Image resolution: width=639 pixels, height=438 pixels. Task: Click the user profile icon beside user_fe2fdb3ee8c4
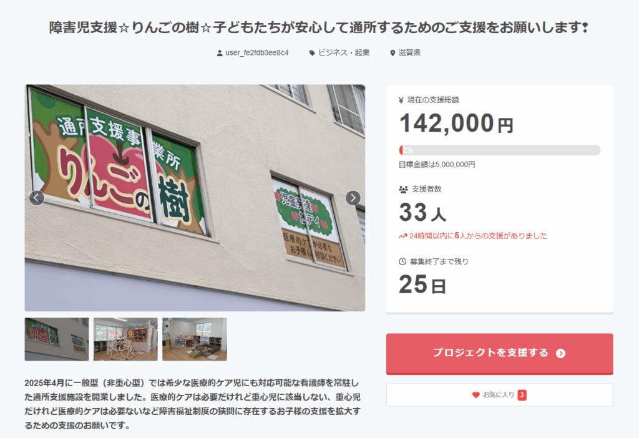[x=220, y=53]
